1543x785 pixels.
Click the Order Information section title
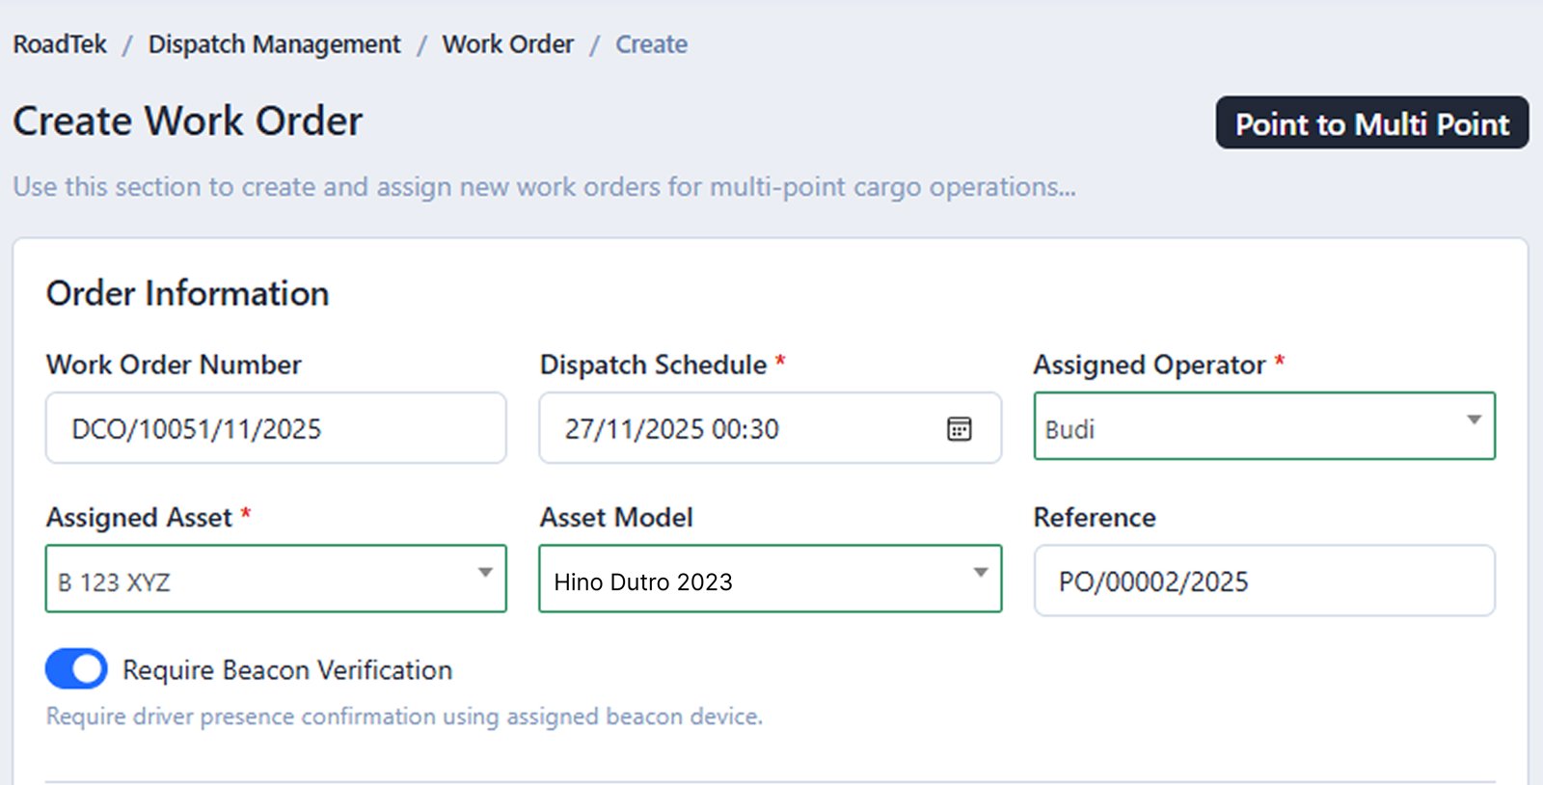[x=188, y=293]
